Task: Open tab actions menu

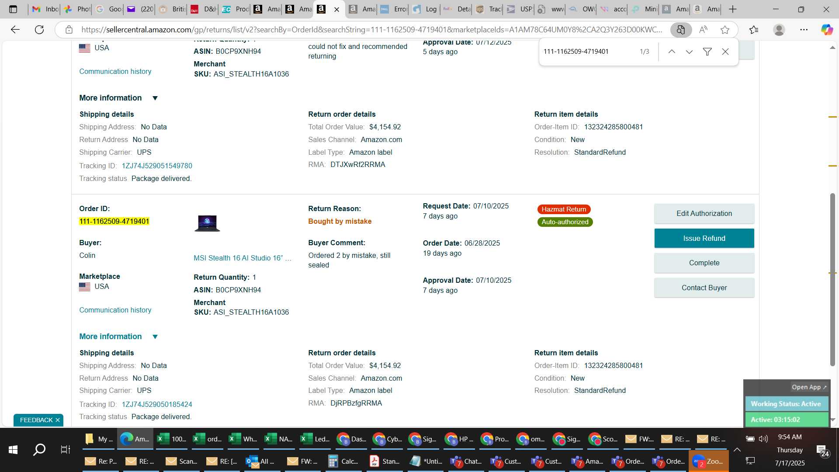Action: pos(13,9)
